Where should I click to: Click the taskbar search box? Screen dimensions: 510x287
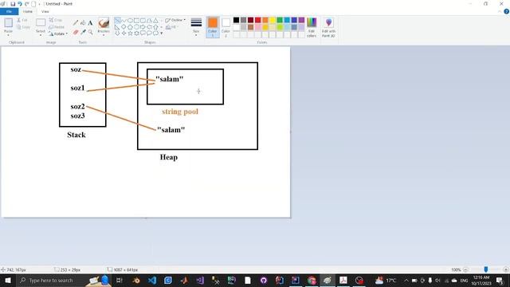pos(64,280)
